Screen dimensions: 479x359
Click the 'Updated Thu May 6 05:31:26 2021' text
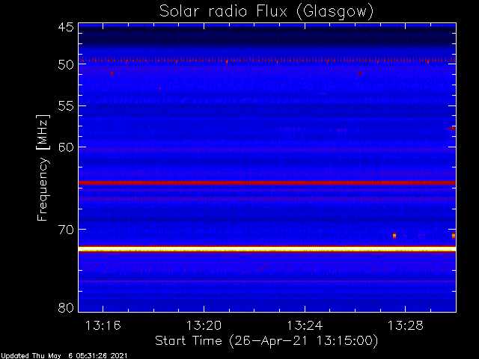[x=64, y=356]
